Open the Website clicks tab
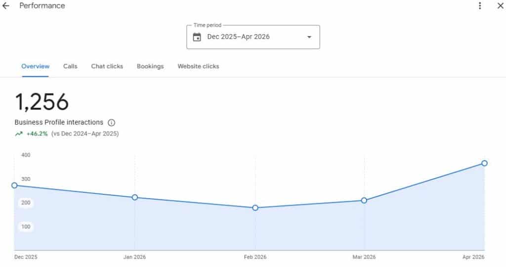The height and width of the screenshot is (267, 506). click(199, 66)
